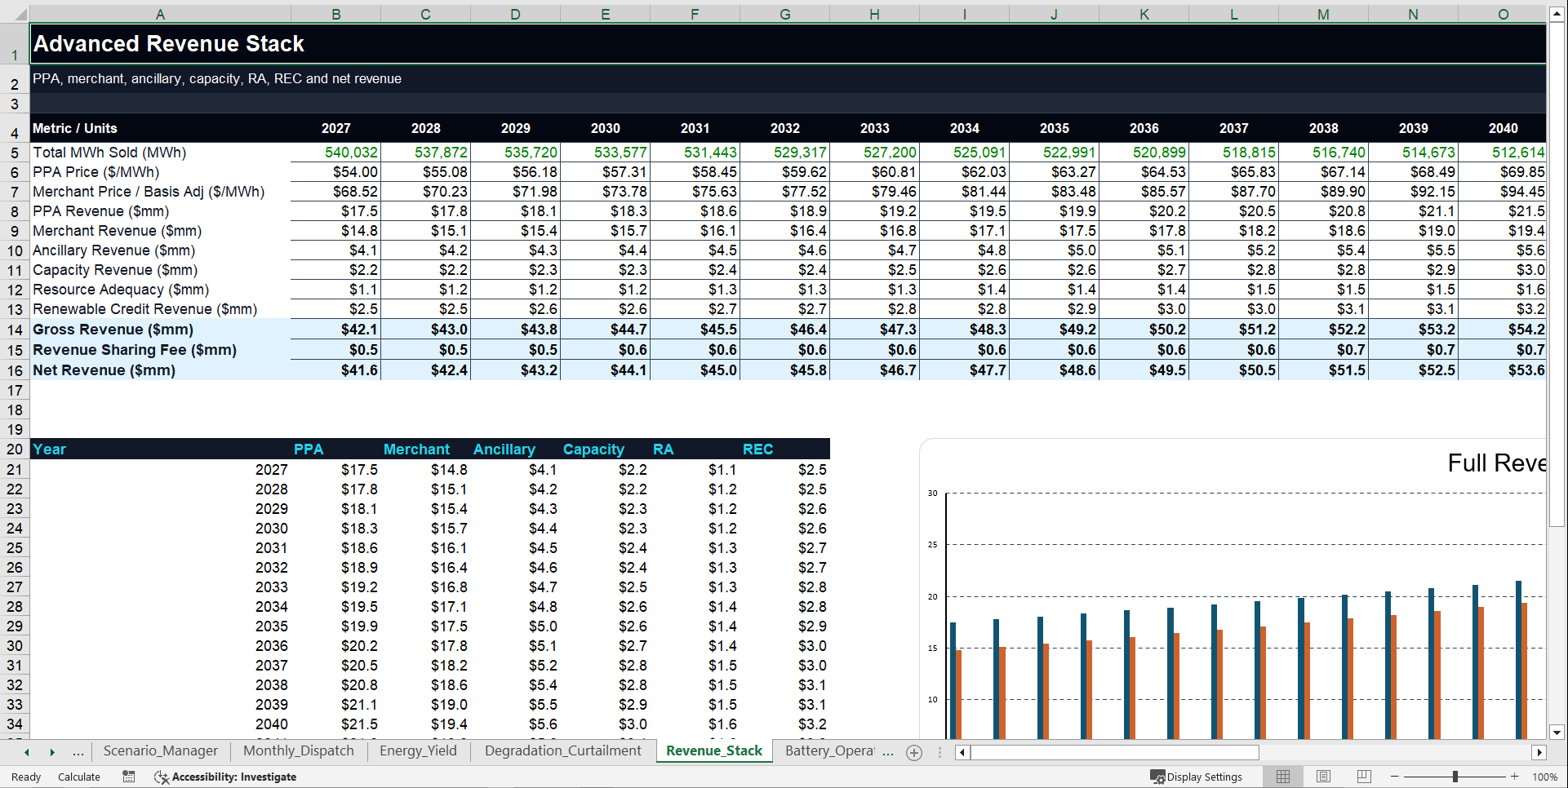Select row 20 header
The width and height of the screenshot is (1568, 788).
15,449
